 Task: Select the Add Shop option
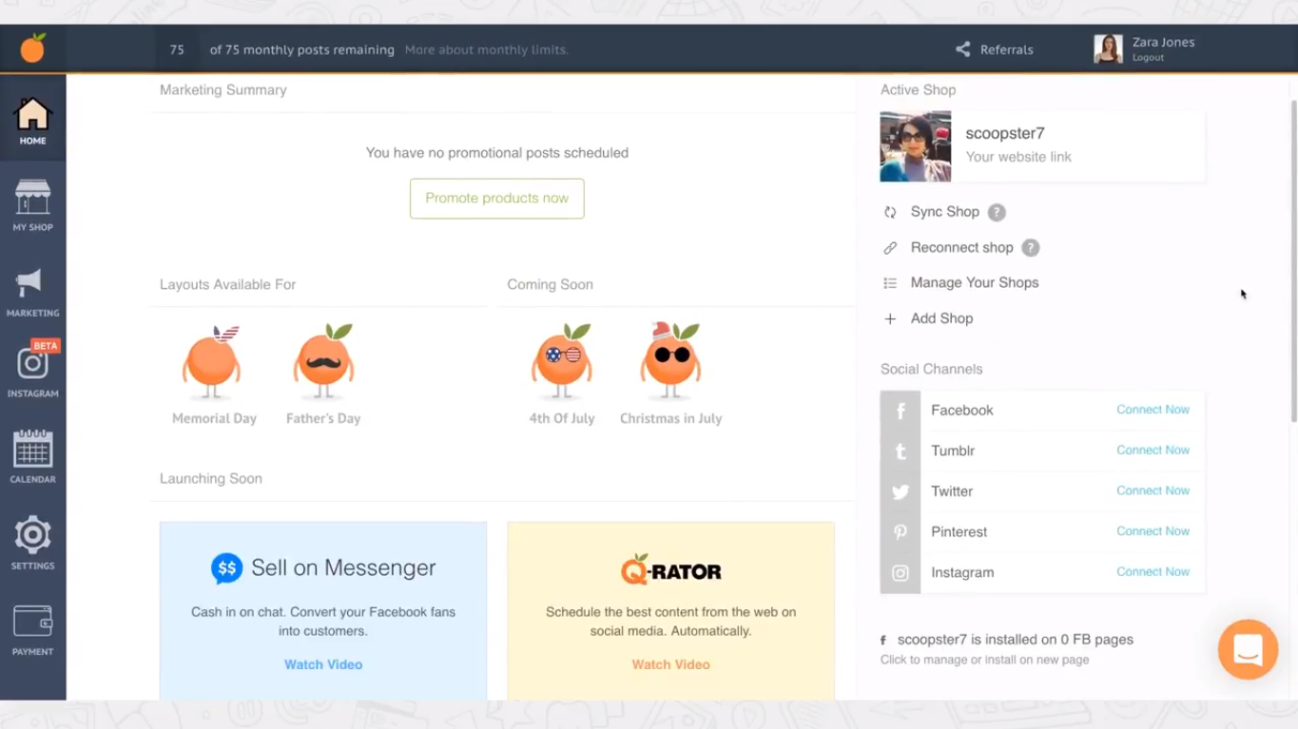941,318
